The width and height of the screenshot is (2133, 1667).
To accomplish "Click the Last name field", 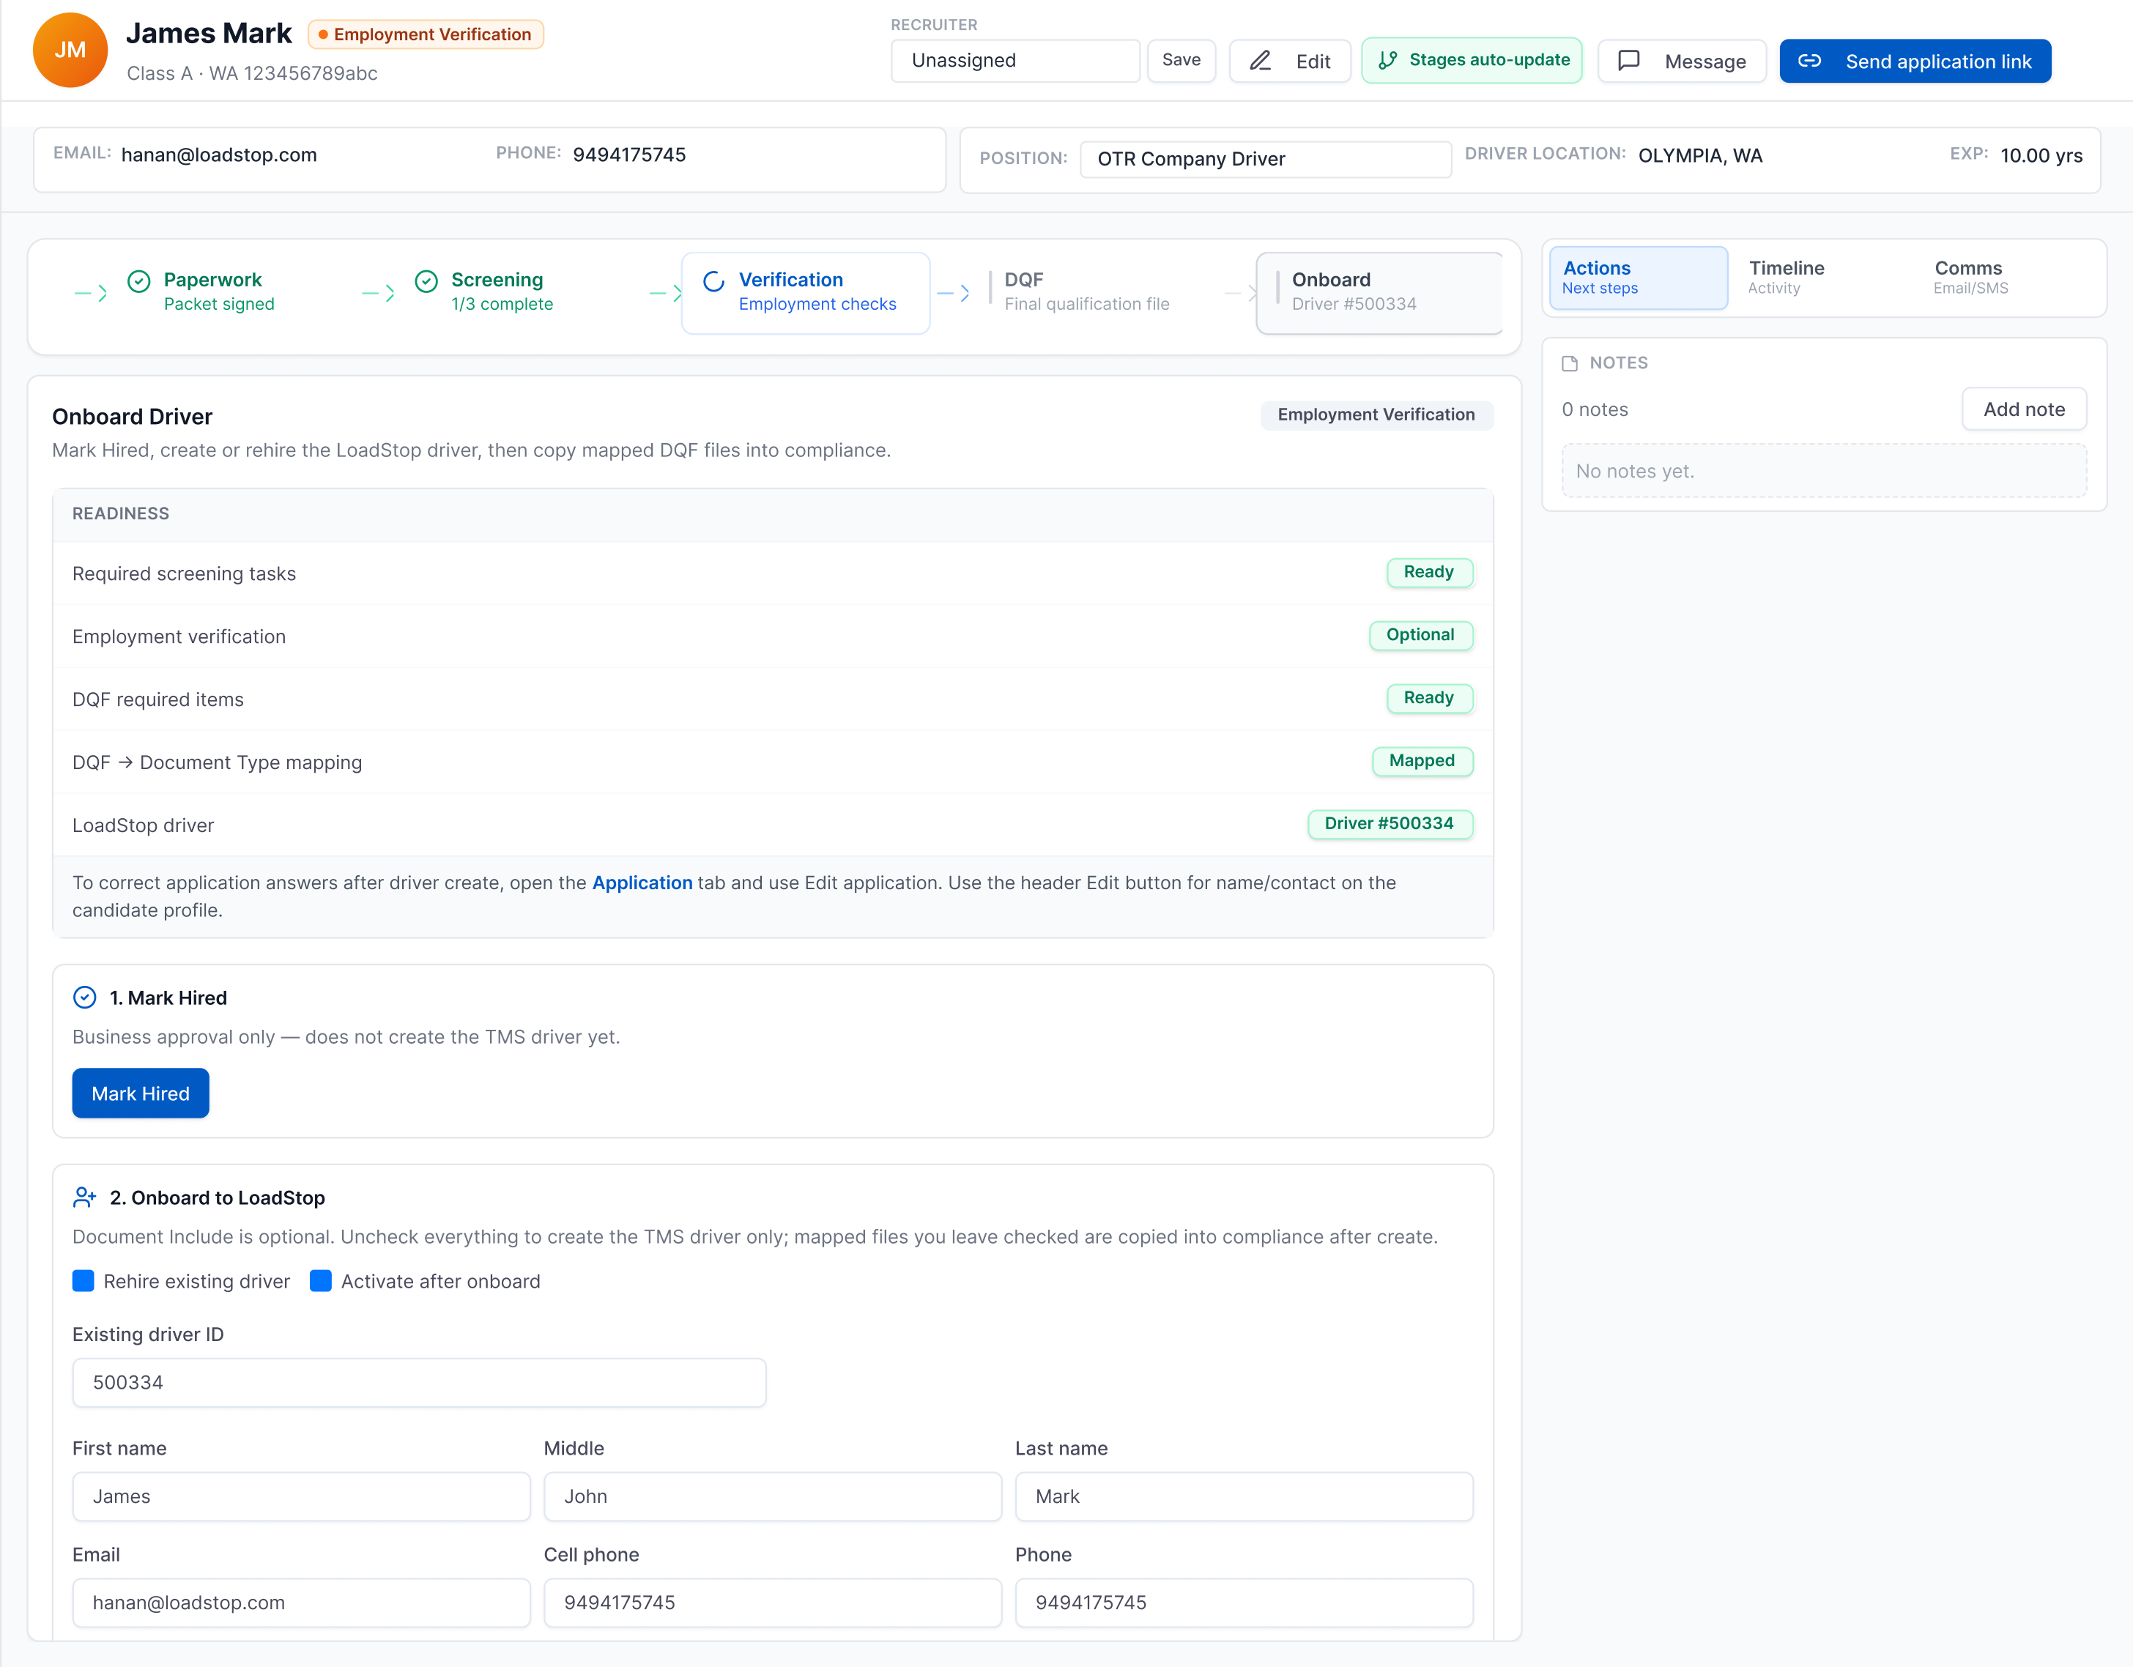I will pos(1244,1496).
